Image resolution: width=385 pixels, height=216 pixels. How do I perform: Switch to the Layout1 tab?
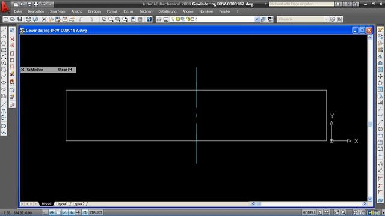[62, 204]
